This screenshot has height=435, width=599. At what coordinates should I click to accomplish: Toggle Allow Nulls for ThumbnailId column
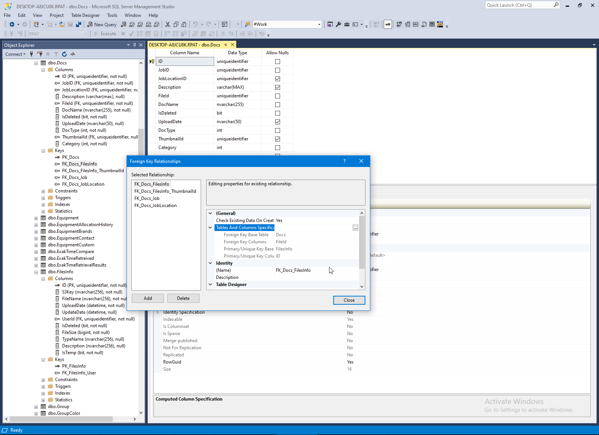[277, 139]
